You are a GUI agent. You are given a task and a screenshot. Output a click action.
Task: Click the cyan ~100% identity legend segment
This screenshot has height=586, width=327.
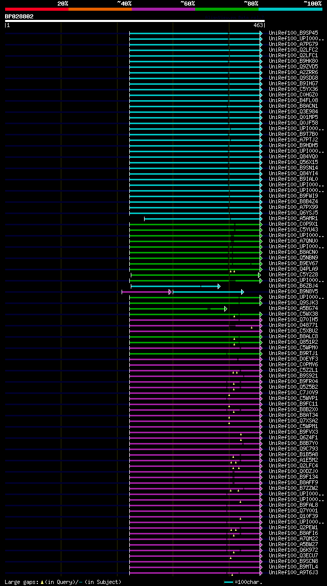tap(290, 9)
